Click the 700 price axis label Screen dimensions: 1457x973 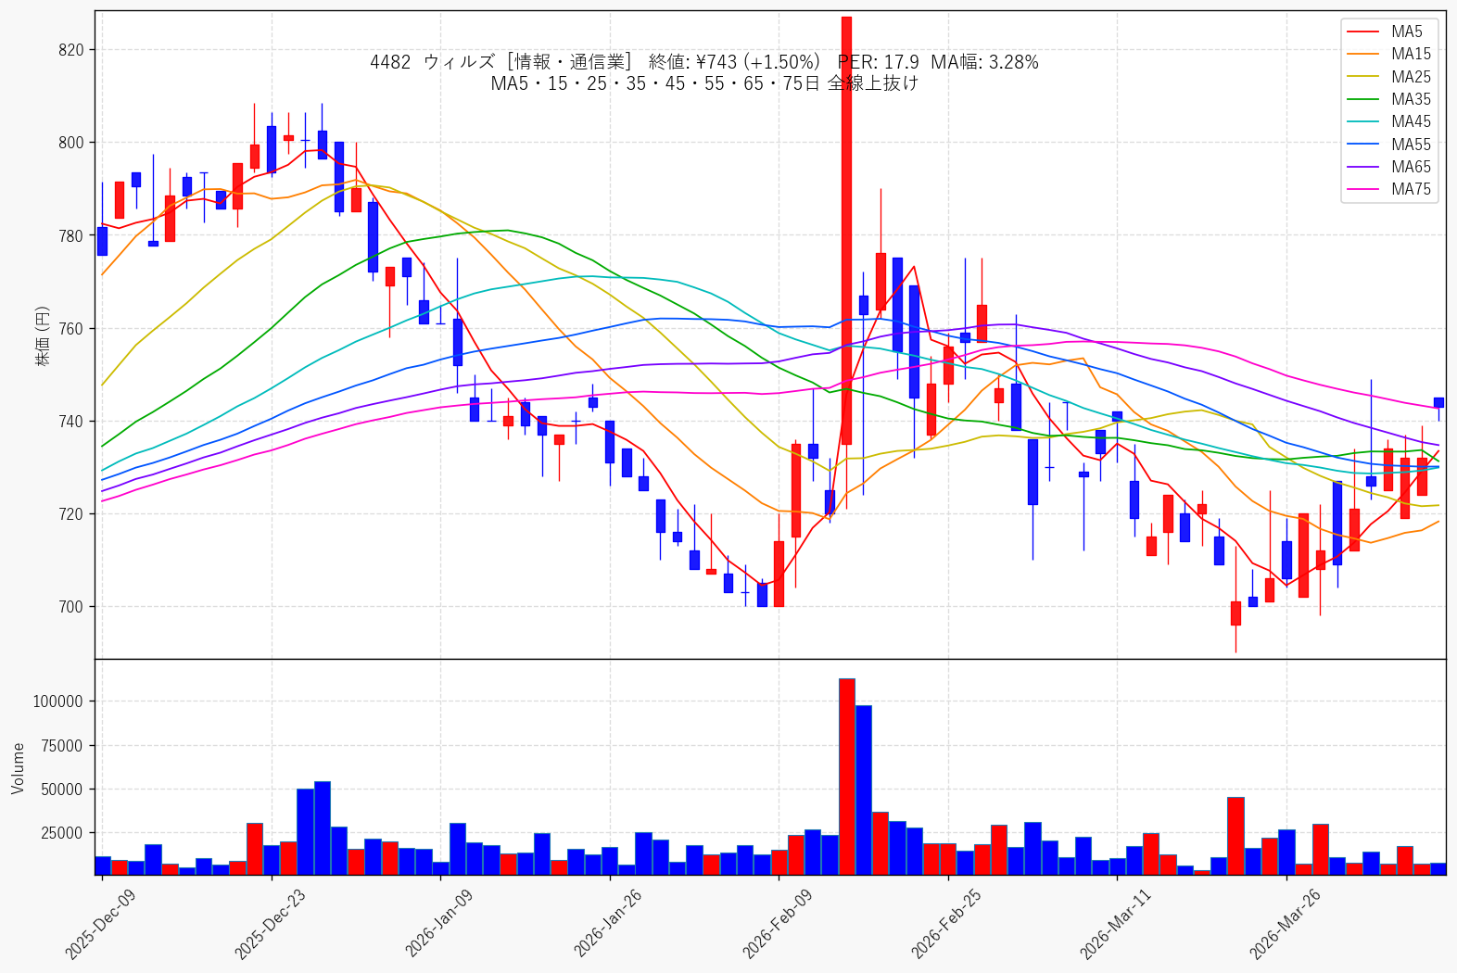point(71,607)
